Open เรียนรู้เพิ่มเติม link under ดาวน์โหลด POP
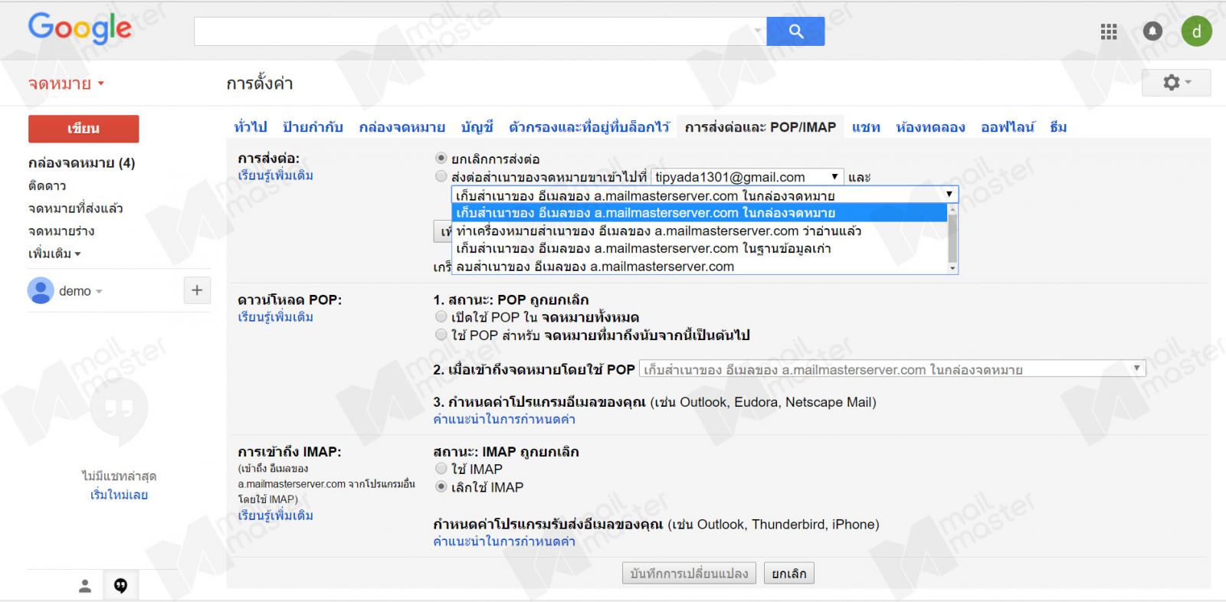The width and height of the screenshot is (1226, 602). point(275,317)
